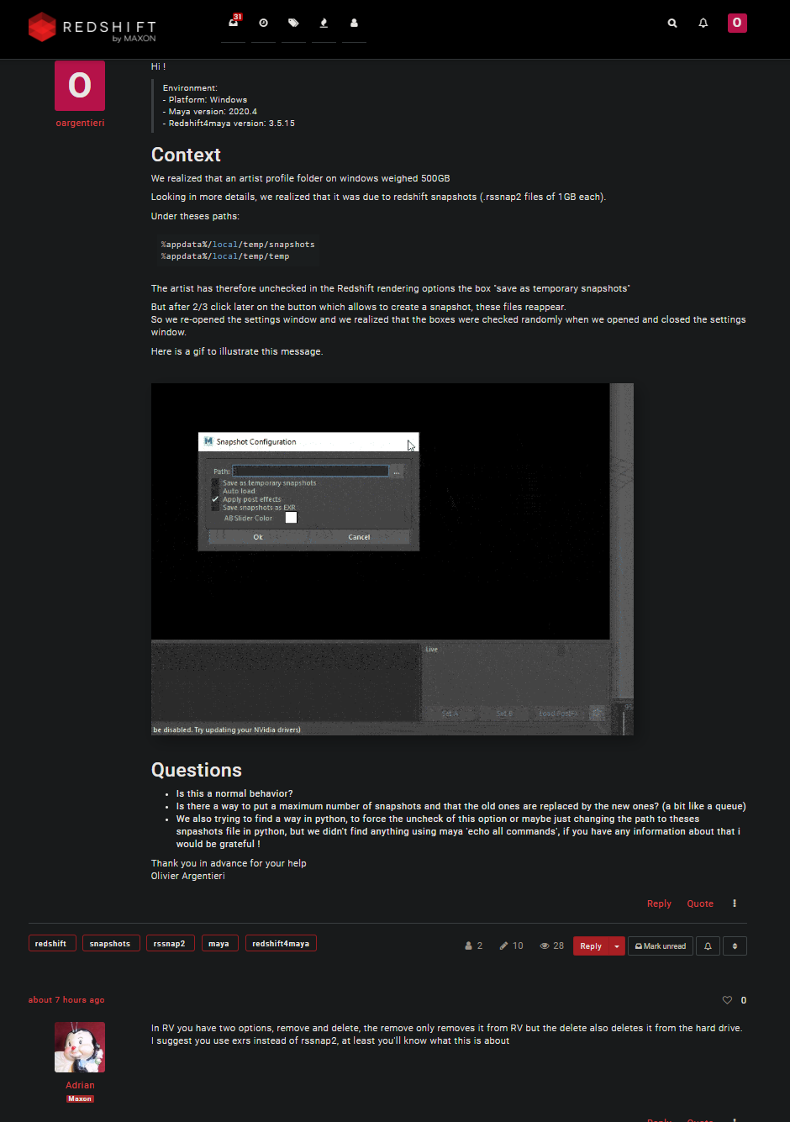This screenshot has height=1122, width=790.
Task: Click the posts count pencil icon showing 10
Action: [x=503, y=946]
